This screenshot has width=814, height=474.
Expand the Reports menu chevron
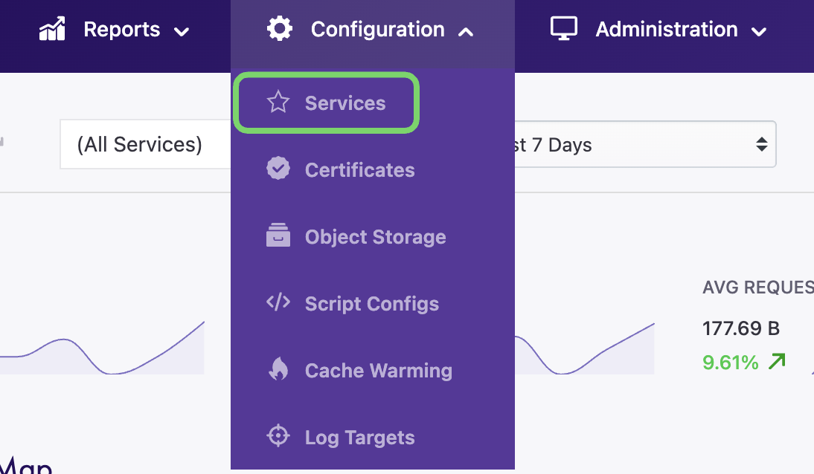coord(181,32)
